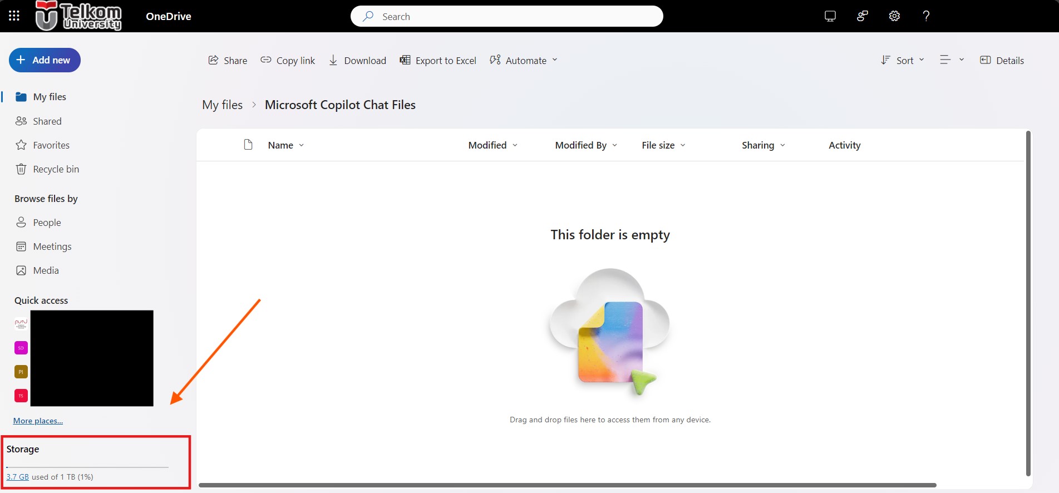Click the help question mark icon
The width and height of the screenshot is (1059, 493).
[926, 16]
